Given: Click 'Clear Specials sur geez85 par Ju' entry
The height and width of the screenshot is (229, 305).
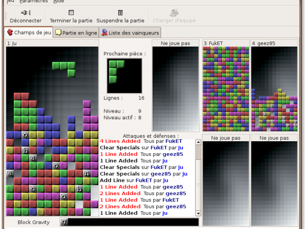Looking at the screenshot, I should tap(143, 174).
